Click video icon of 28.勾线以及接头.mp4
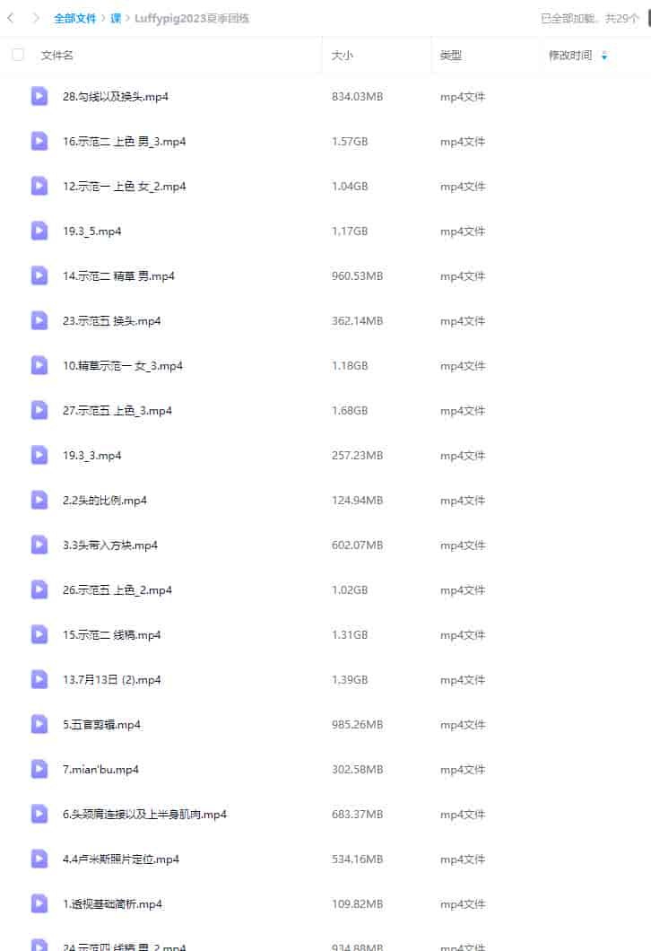The height and width of the screenshot is (951, 651). coord(39,96)
